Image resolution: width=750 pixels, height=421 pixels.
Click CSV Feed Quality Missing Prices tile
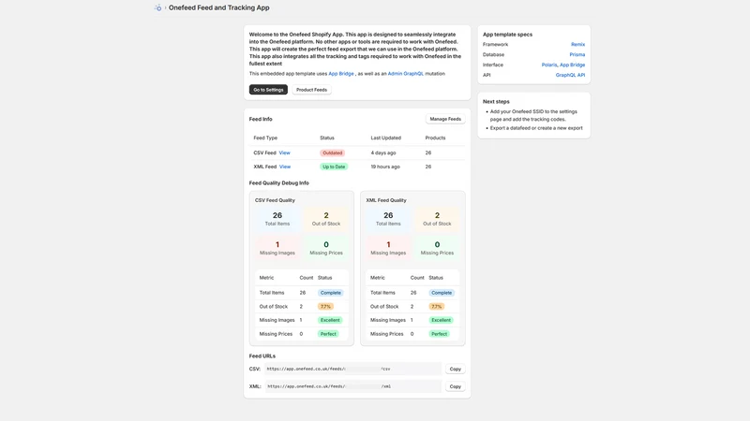coord(326,248)
